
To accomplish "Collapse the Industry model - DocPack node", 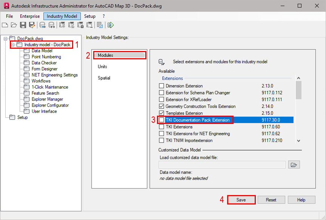I will tap(13, 45).
